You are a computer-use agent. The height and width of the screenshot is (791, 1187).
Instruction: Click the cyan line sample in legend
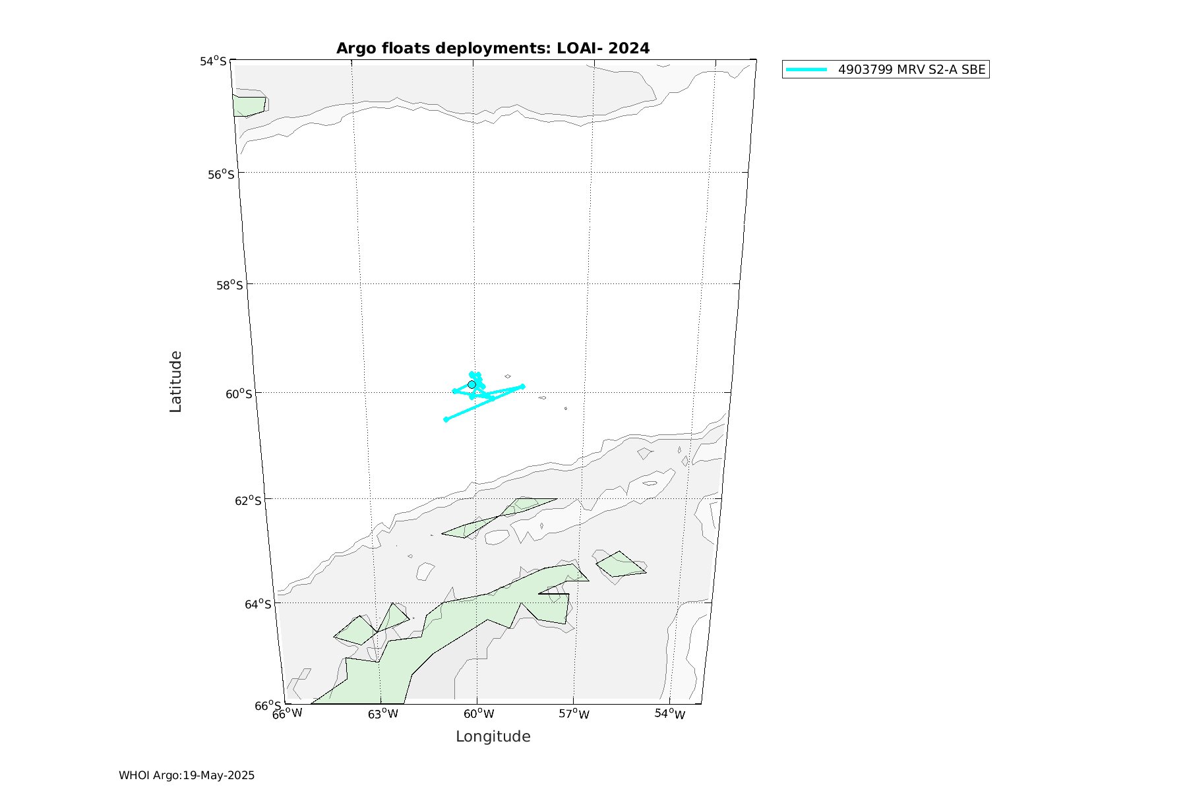[807, 69]
